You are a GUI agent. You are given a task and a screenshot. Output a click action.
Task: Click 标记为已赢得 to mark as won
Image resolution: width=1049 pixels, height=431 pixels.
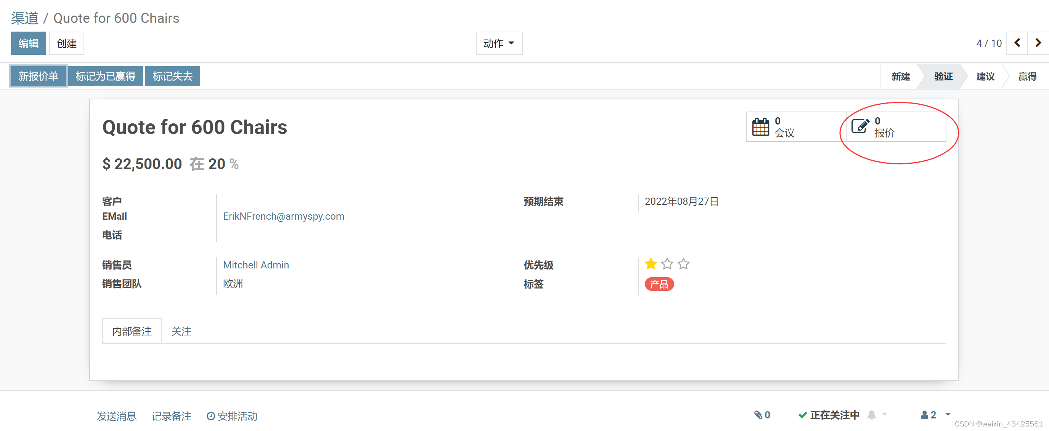106,76
